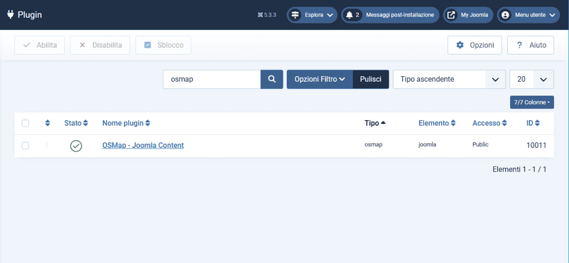Click the search field containing osmap
The width and height of the screenshot is (569, 263).
tap(212, 79)
